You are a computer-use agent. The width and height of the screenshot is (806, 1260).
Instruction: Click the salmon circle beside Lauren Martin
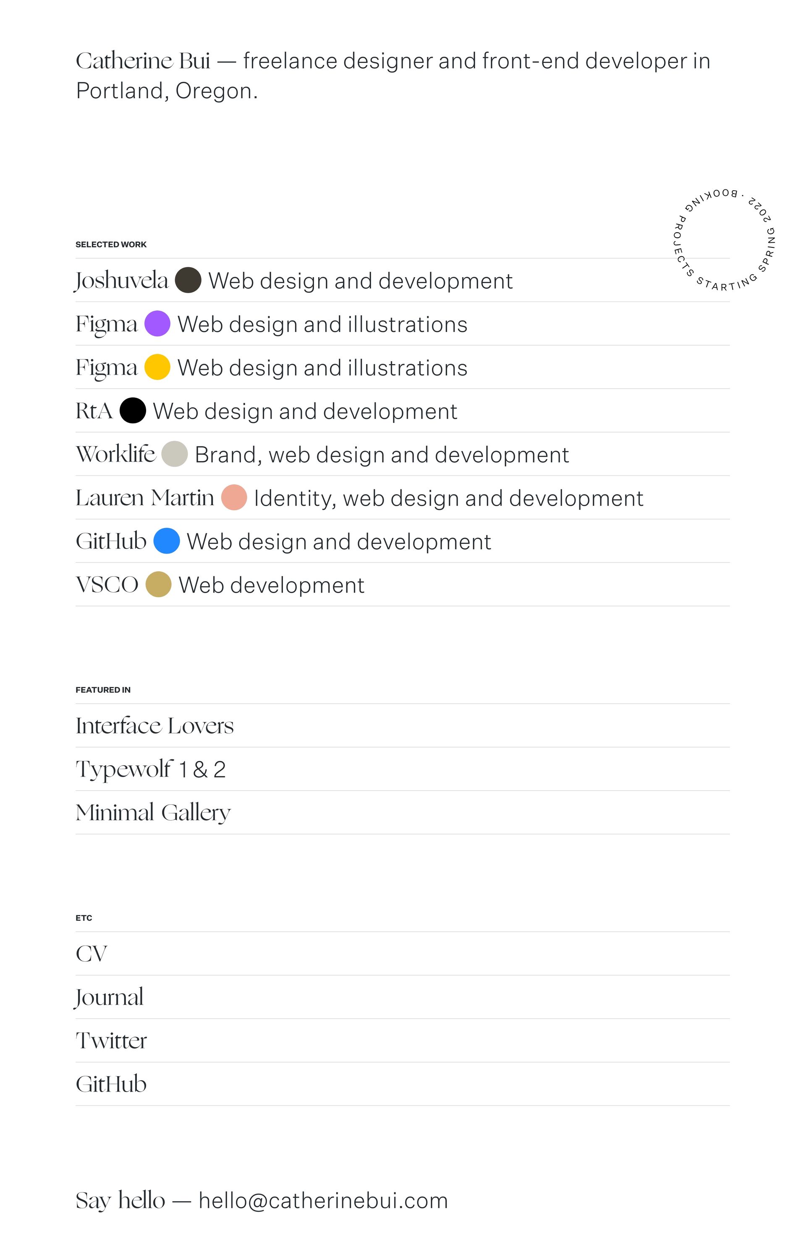click(x=234, y=497)
